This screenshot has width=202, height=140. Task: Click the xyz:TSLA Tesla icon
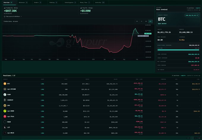[5, 117]
